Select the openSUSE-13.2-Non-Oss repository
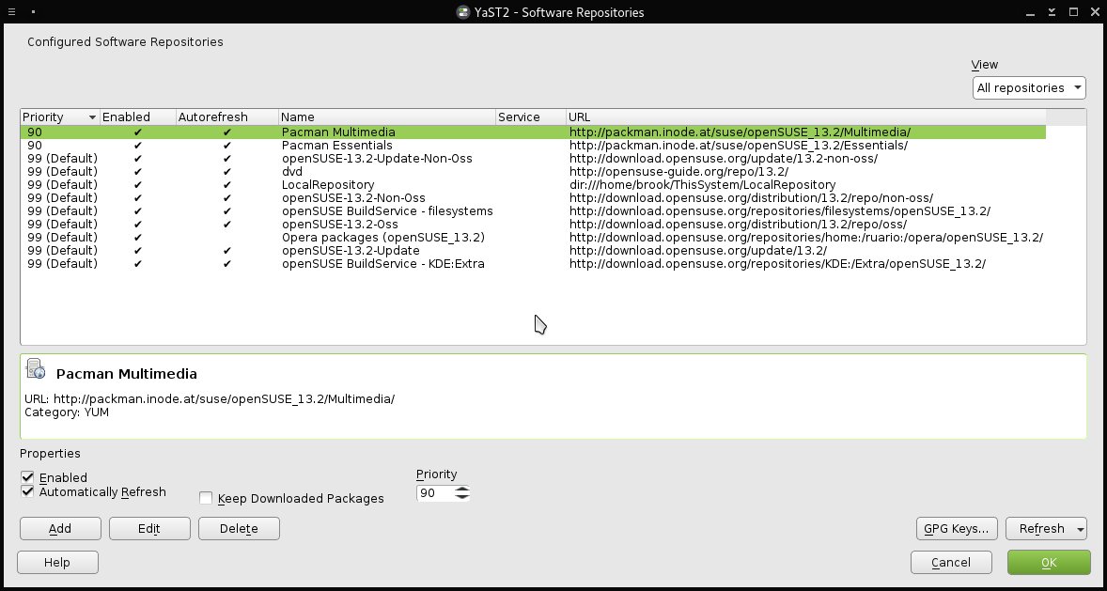1107x591 pixels. pos(533,197)
